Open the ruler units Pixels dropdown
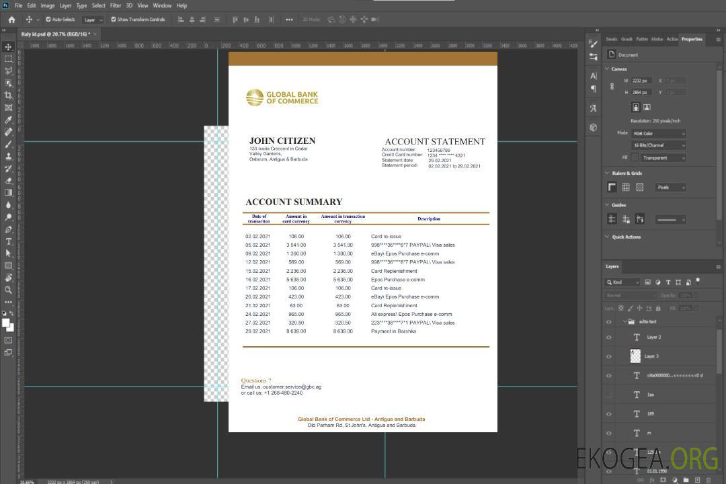 pyautogui.click(x=671, y=188)
